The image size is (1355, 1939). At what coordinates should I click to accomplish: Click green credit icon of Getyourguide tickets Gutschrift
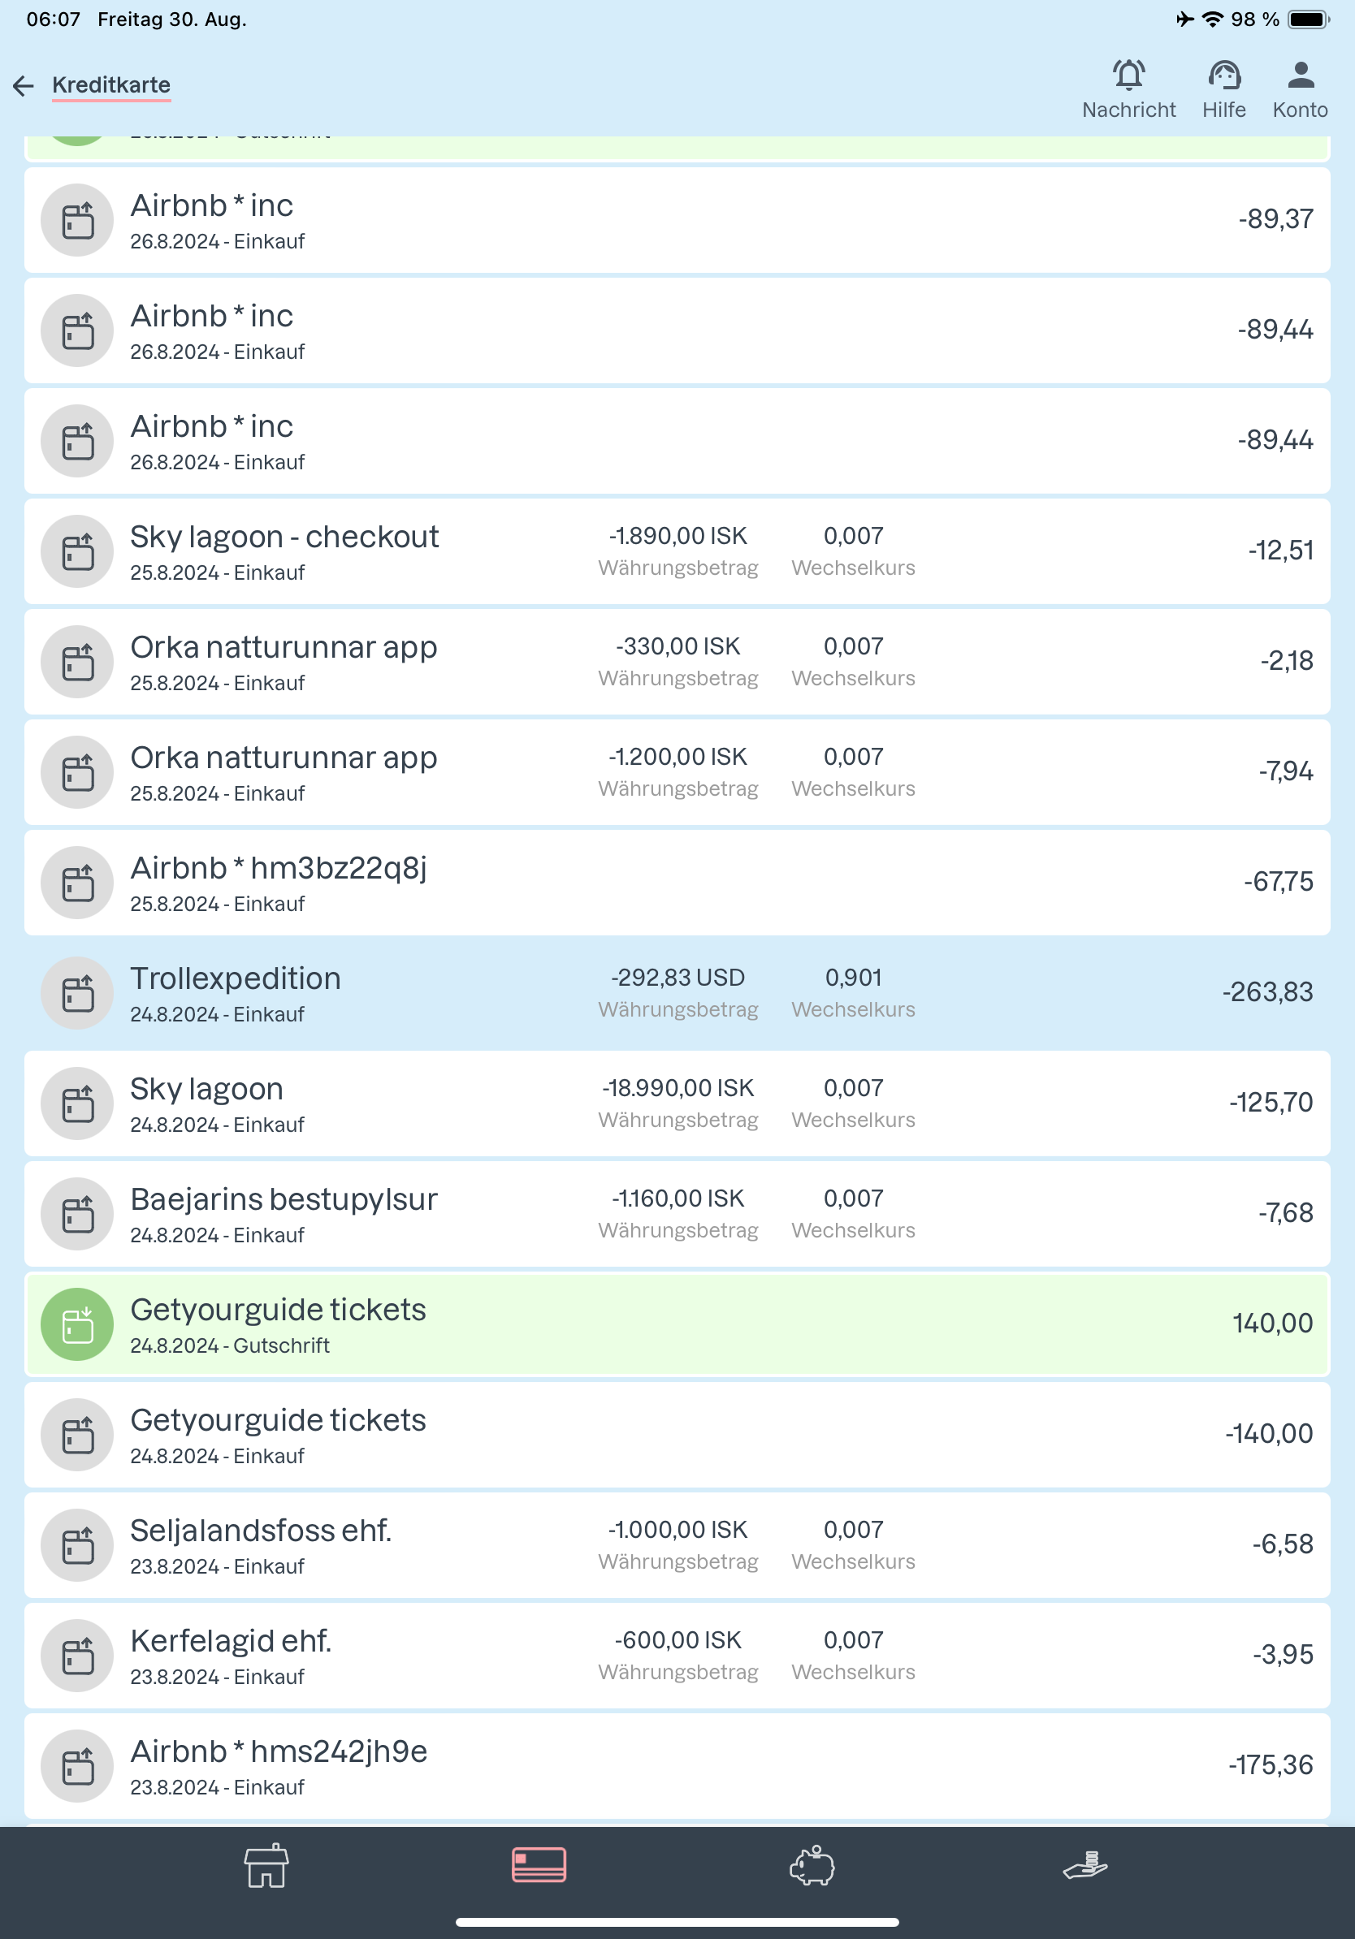pos(78,1325)
